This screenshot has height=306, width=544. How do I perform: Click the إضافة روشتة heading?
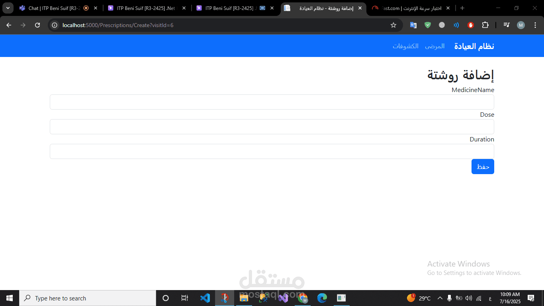(x=461, y=75)
